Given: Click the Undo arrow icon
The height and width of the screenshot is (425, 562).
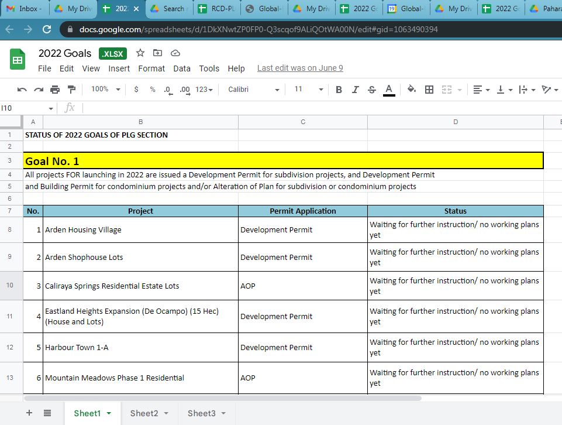Looking at the screenshot, I should 22,90.
